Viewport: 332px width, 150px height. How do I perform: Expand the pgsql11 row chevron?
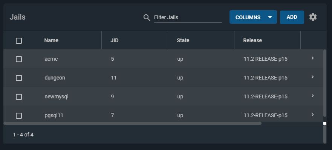coord(312,115)
